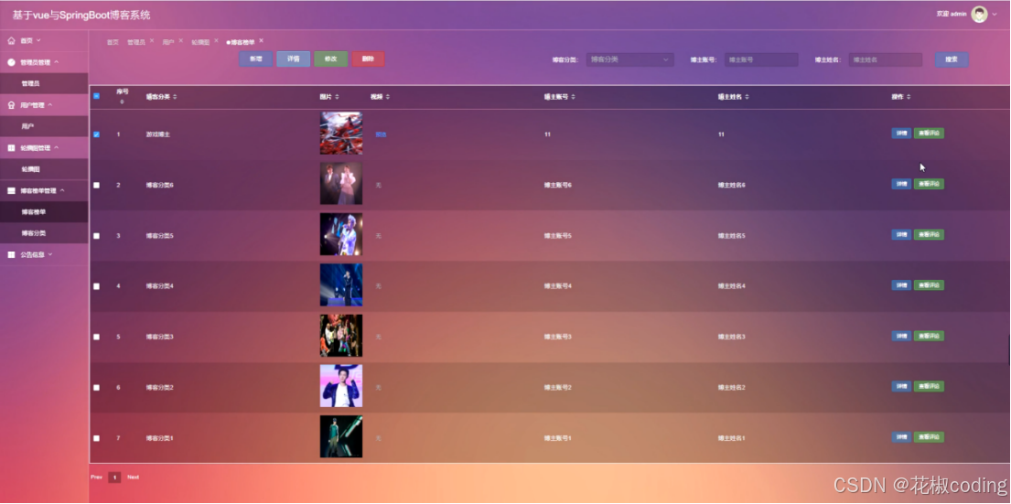Click the 详情 toolbar button

point(294,59)
